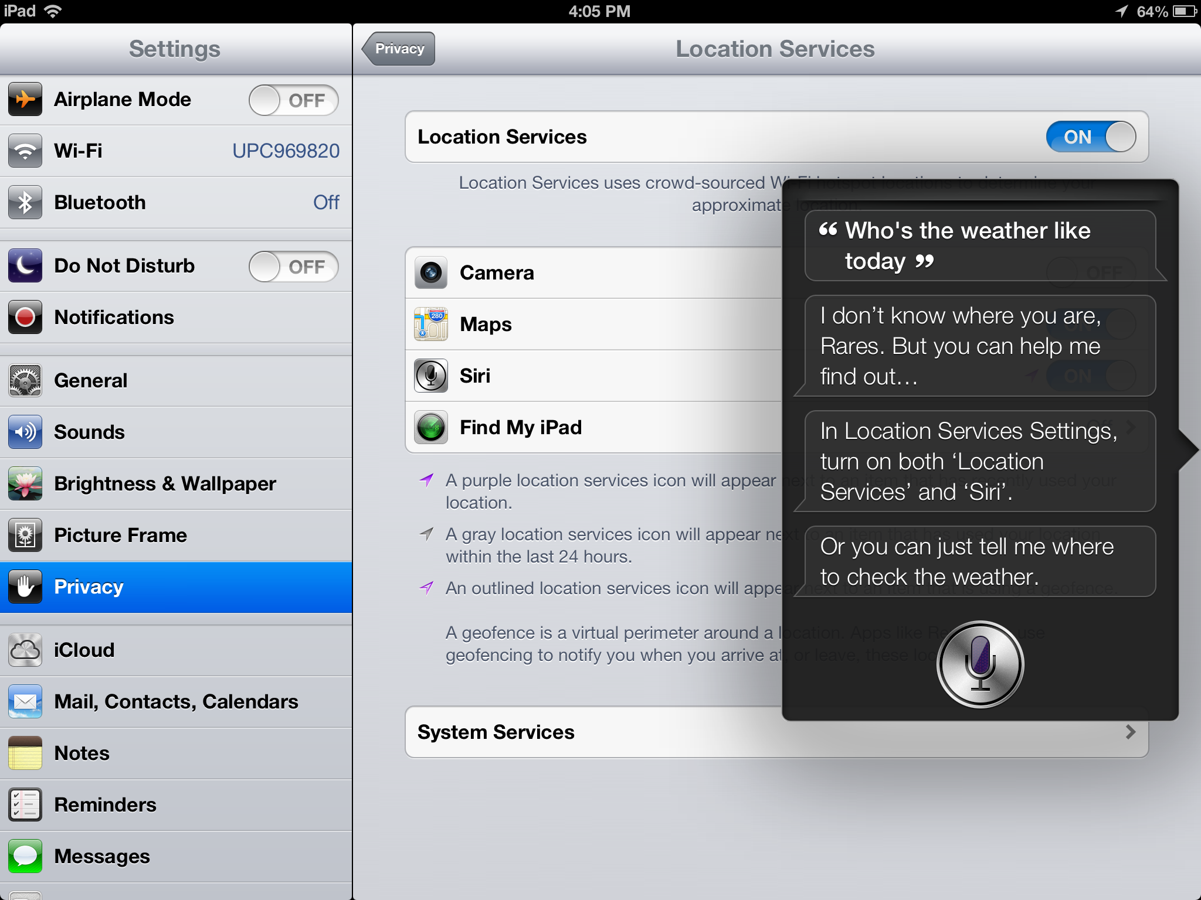Open System Services via chevron arrow
This screenshot has width=1201, height=900.
click(1130, 732)
